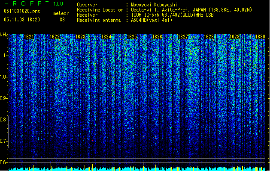The width and height of the screenshot is (270, 171).
Task: Click time marker 1630
Action: [x=260, y=37]
